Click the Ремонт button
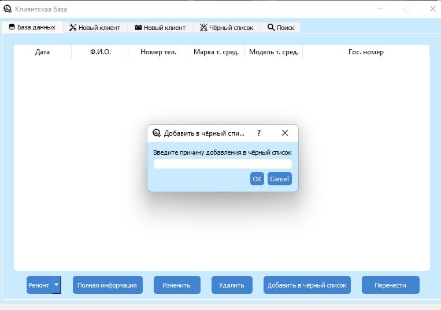 pyautogui.click(x=39, y=285)
